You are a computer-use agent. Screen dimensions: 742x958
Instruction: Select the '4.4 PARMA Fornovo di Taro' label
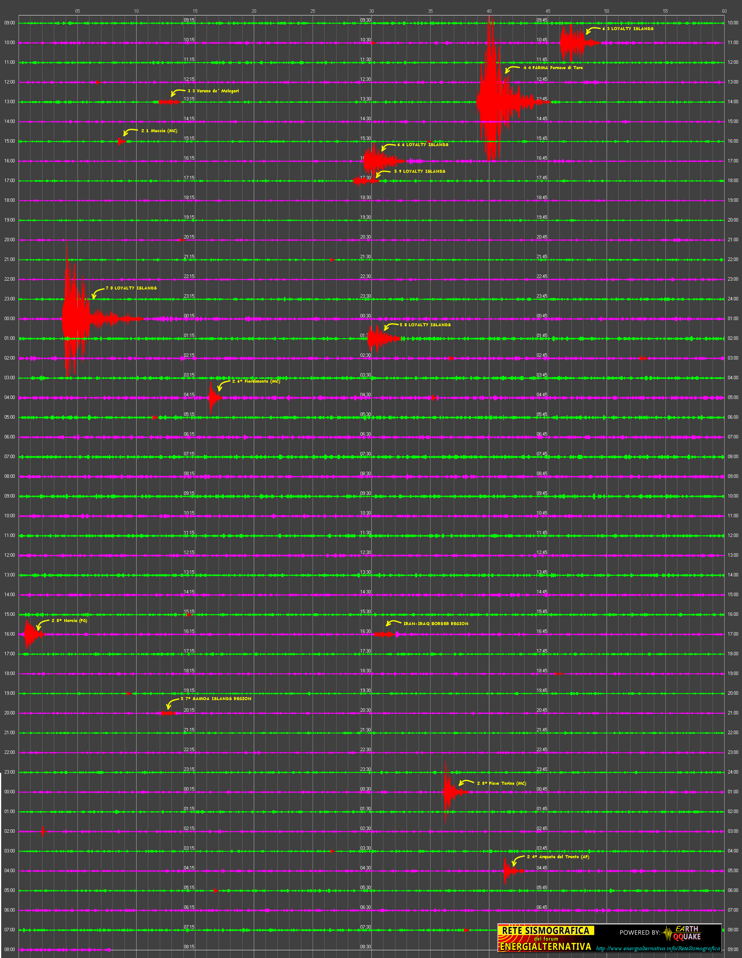(553, 68)
